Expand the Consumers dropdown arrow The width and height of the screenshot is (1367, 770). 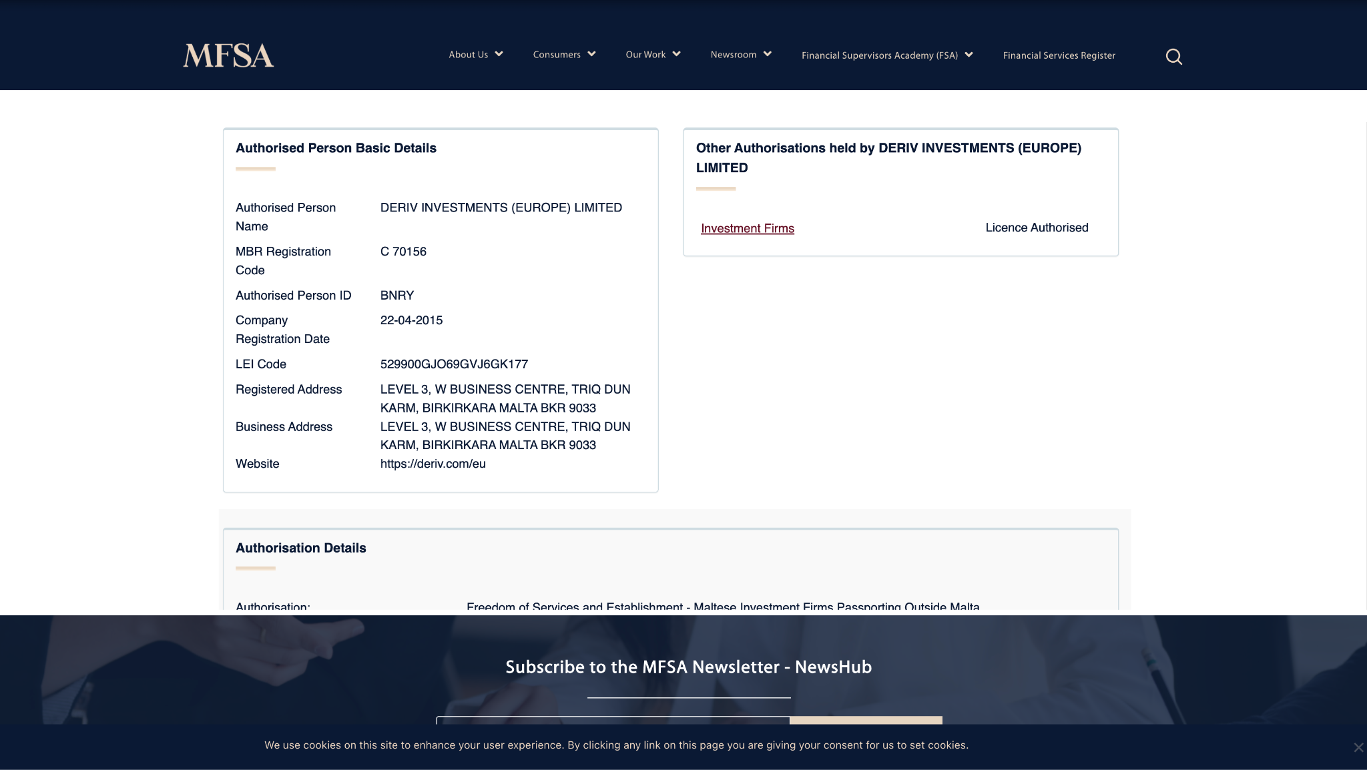click(x=591, y=54)
